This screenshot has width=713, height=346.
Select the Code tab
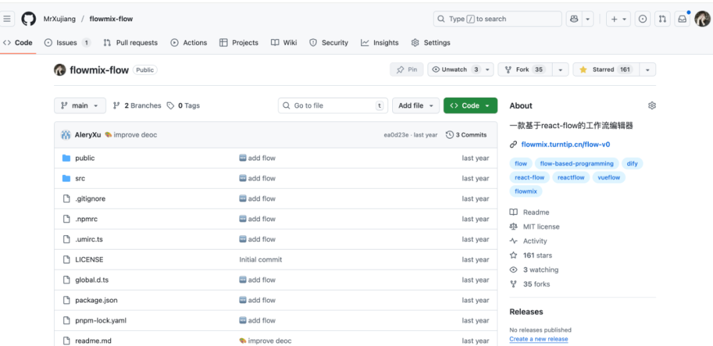tap(18, 43)
